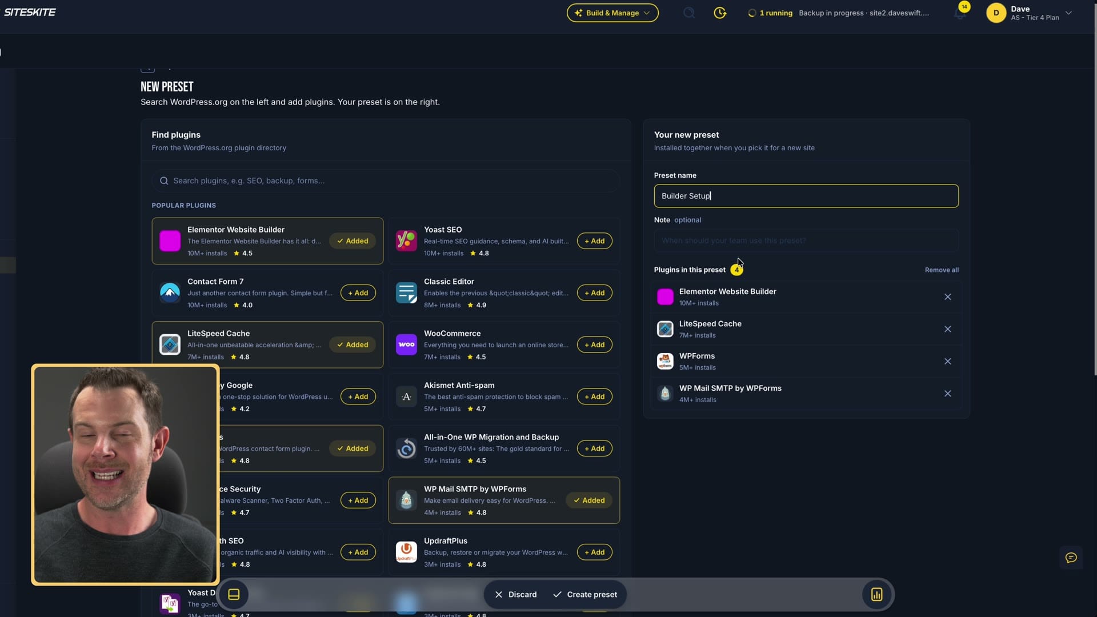1097x617 pixels.
Task: Click the Akismet Anti-spam plugin icon
Action: (x=406, y=396)
